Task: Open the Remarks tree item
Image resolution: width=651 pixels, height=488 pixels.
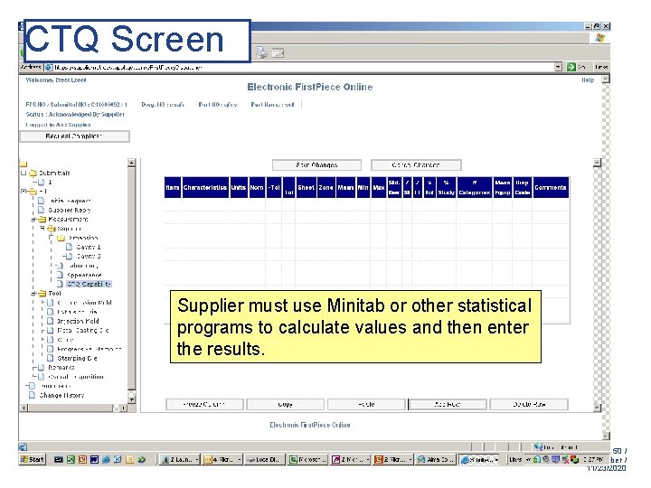Action: (x=61, y=368)
